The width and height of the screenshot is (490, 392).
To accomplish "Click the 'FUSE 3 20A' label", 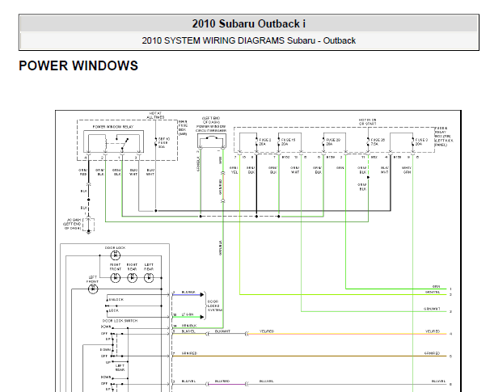I will click(421, 141).
